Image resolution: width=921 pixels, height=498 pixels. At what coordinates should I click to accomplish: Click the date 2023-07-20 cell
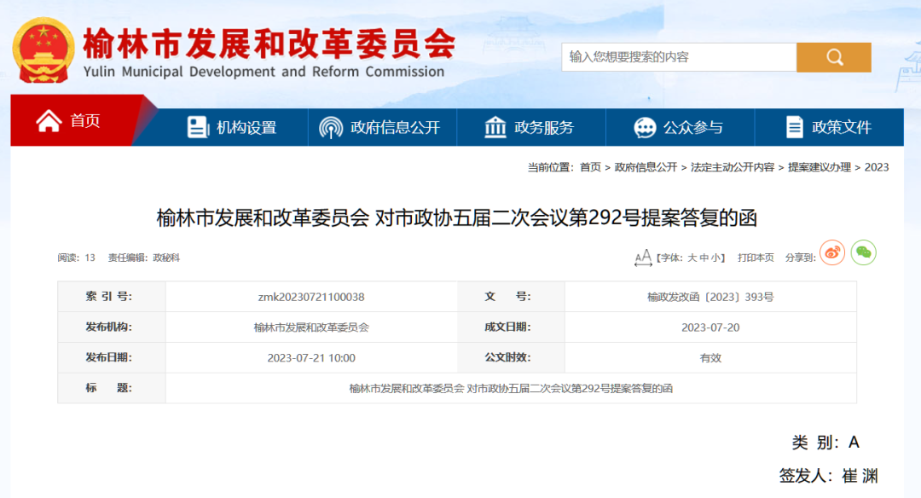(710, 327)
